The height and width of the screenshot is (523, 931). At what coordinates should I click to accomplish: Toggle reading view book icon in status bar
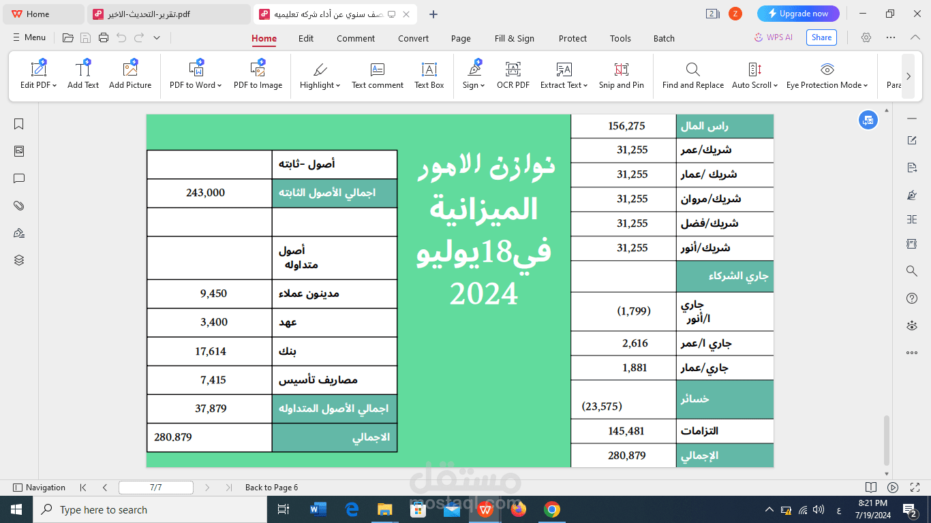[x=871, y=488]
